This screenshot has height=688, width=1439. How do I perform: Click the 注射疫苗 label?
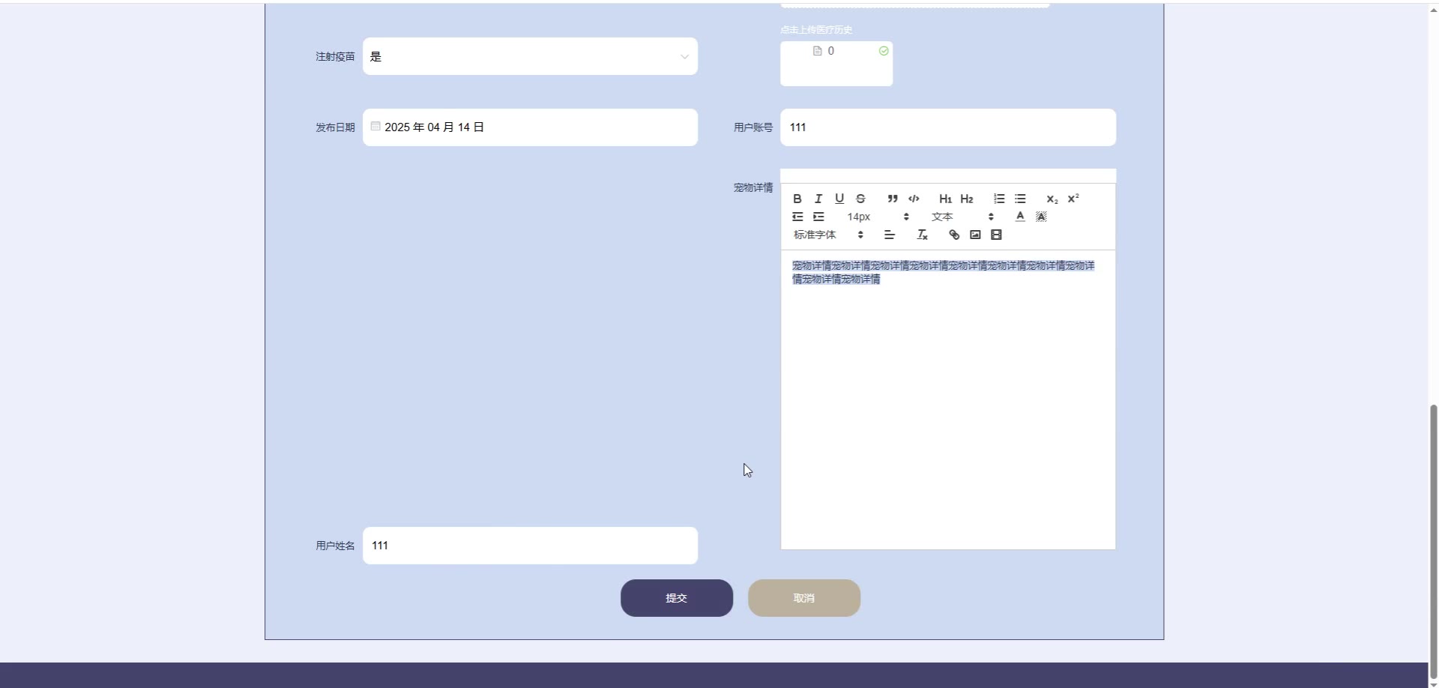coord(335,56)
